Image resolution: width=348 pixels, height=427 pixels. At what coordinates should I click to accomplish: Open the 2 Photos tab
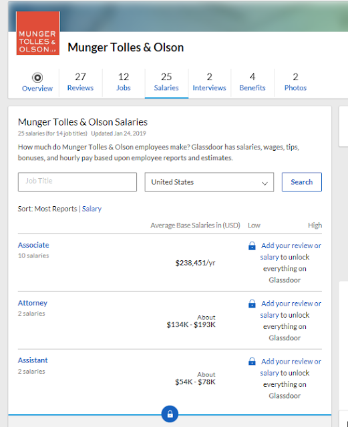coord(296,83)
